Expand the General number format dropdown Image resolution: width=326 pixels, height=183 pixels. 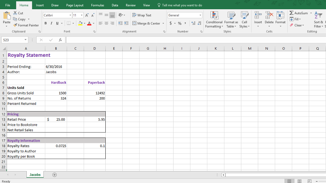(x=200, y=15)
